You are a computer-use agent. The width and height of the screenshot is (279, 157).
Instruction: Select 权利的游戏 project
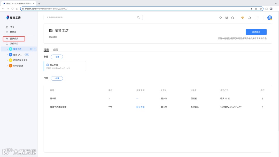click(x=18, y=66)
